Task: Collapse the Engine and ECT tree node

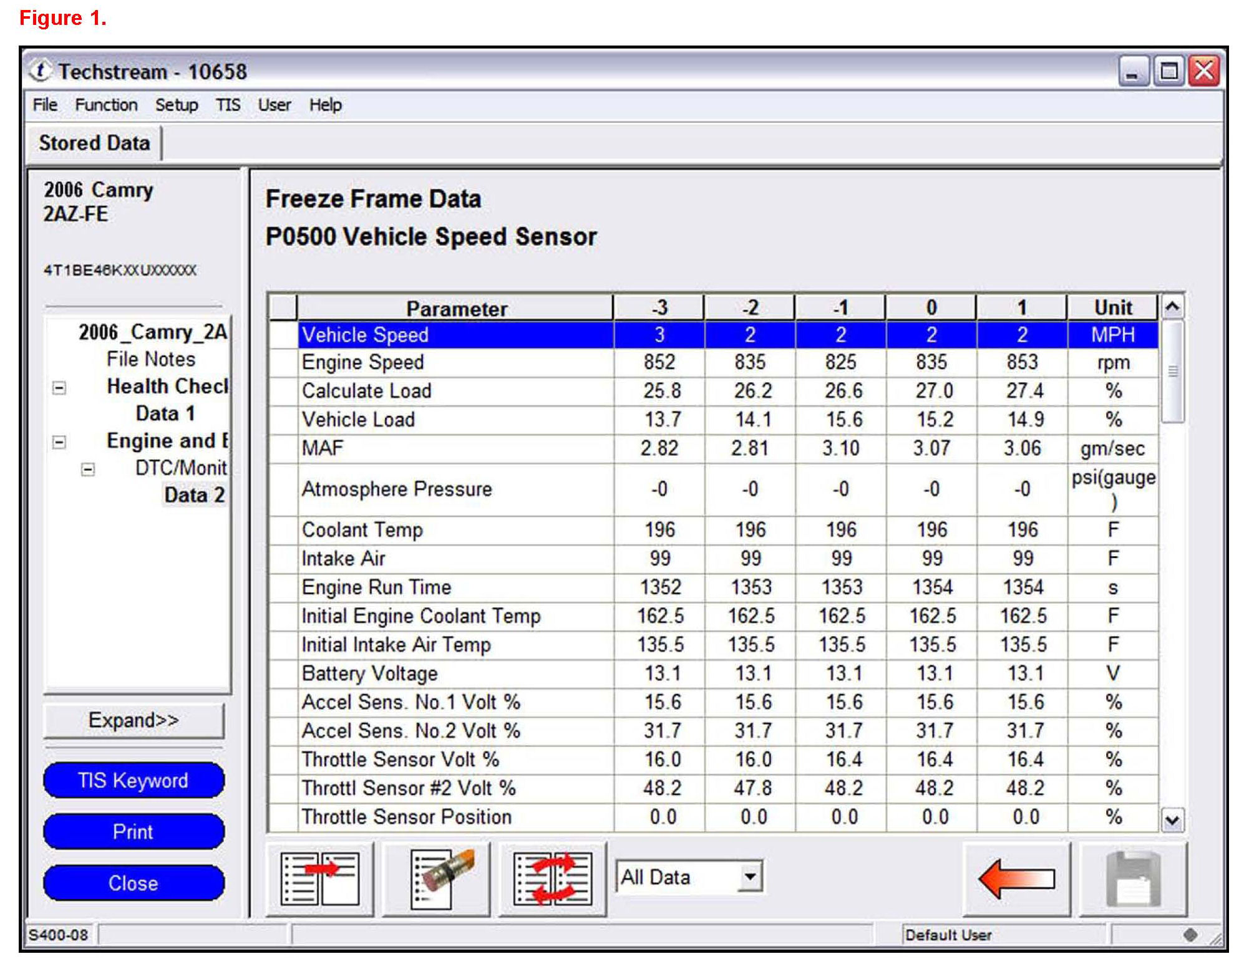Action: click(59, 442)
